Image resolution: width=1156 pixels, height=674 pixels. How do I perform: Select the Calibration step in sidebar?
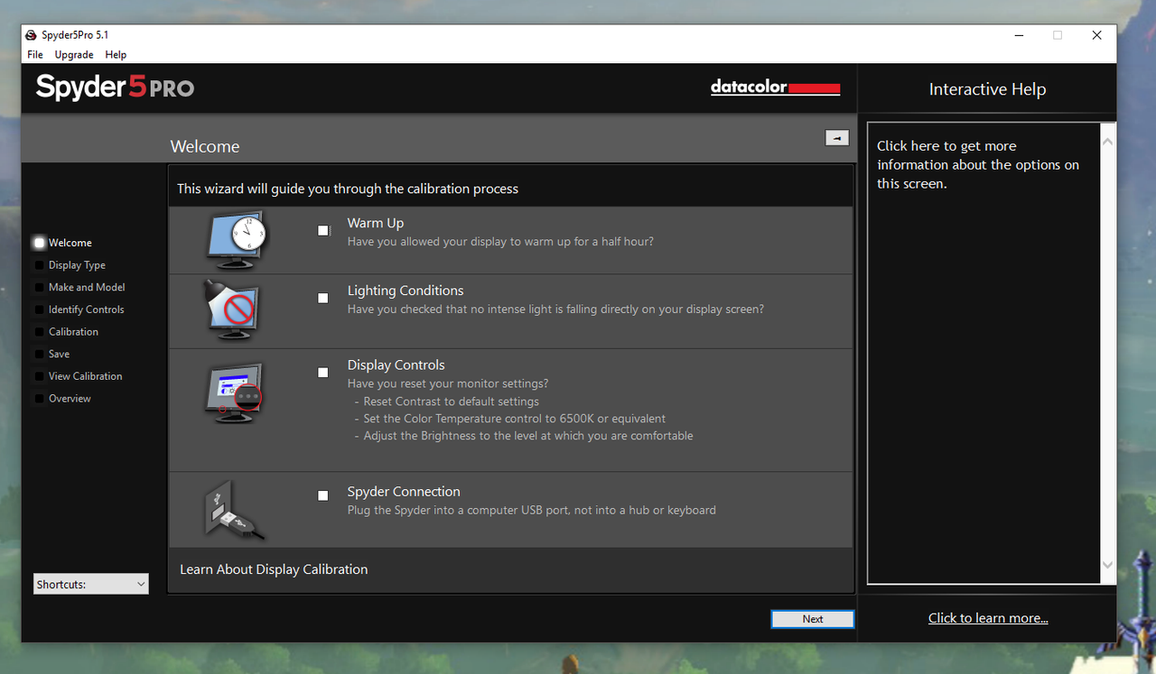coord(67,332)
